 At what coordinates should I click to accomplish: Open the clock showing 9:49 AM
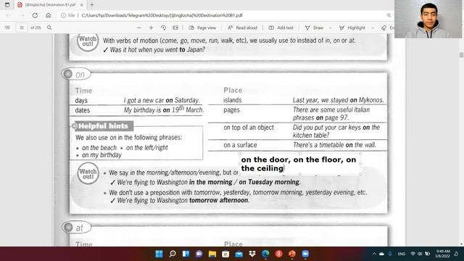pyautogui.click(x=443, y=254)
